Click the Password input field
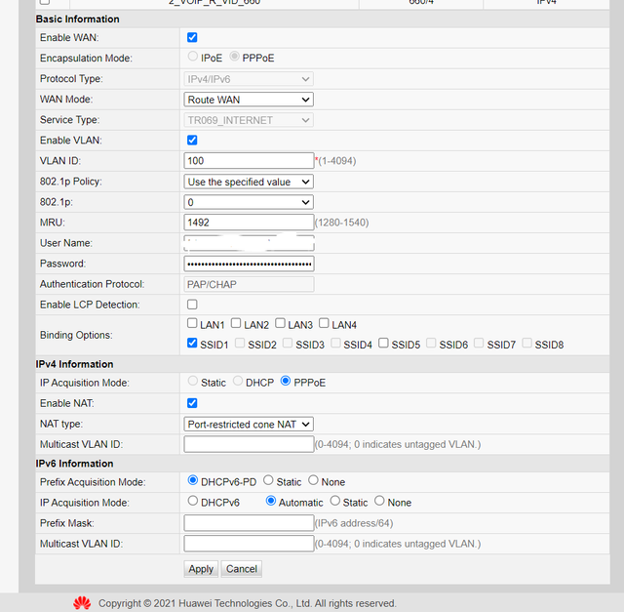Image resolution: width=624 pixels, height=612 pixels. click(249, 264)
